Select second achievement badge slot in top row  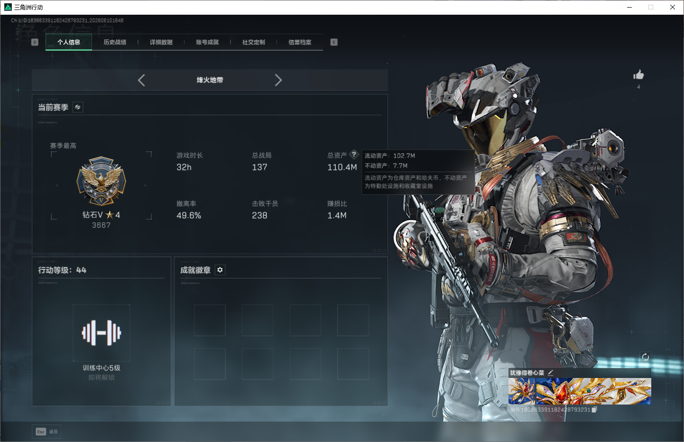pos(258,321)
